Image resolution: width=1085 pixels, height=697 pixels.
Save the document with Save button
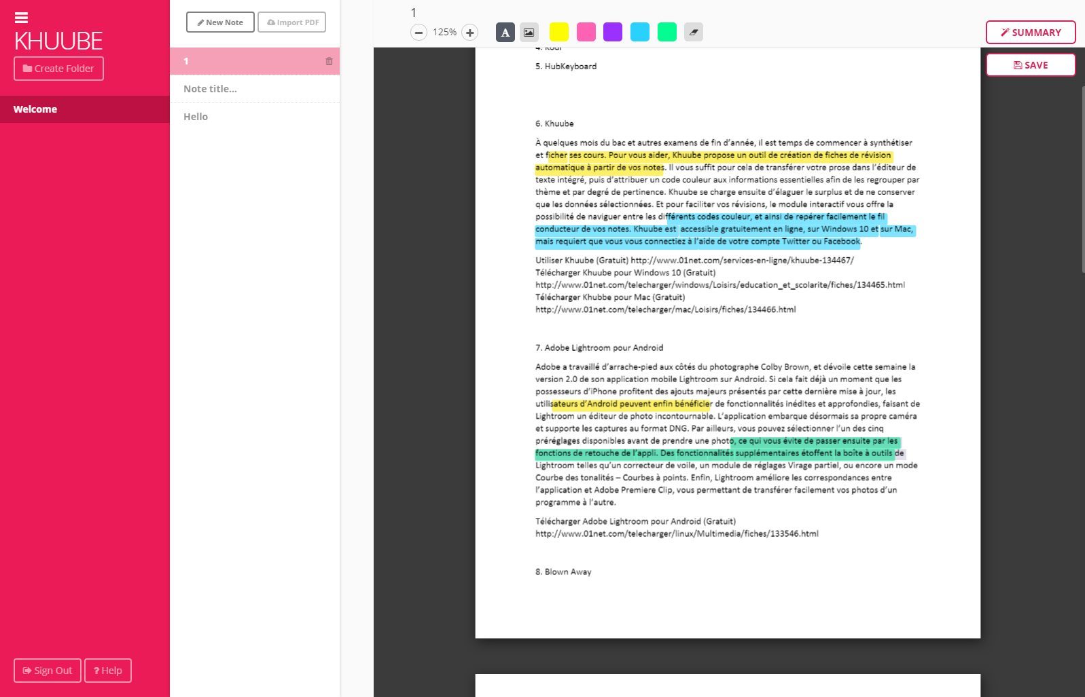pos(1030,65)
